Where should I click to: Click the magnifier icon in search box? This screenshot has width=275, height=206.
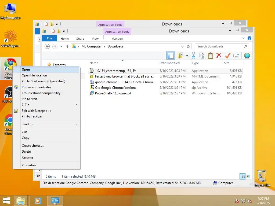245,46
